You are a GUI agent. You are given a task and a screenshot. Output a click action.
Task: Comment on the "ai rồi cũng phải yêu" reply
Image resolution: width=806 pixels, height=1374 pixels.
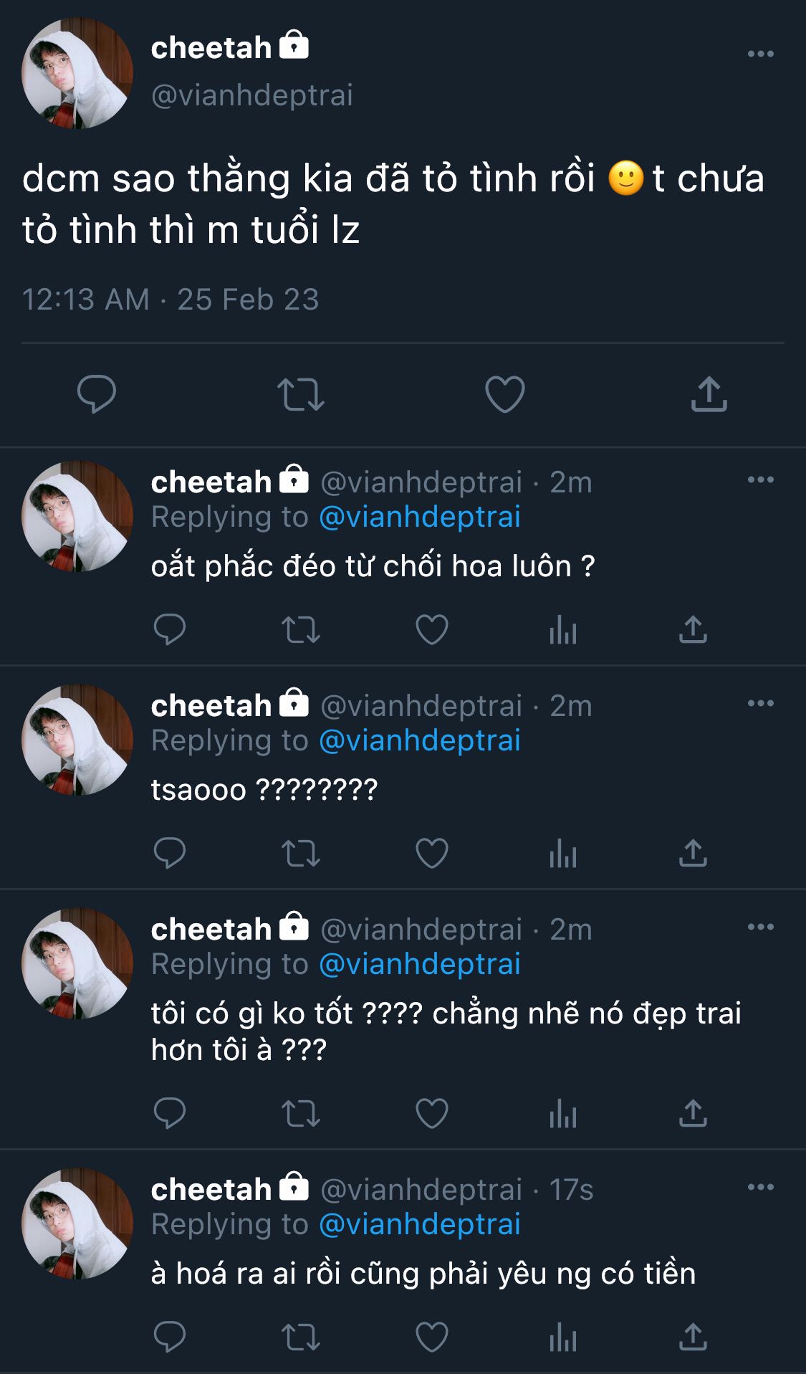click(x=170, y=1337)
